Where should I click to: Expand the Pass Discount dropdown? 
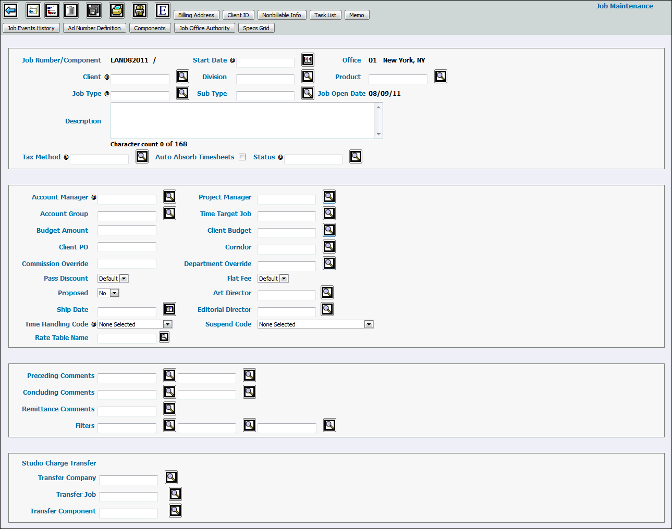(x=124, y=279)
